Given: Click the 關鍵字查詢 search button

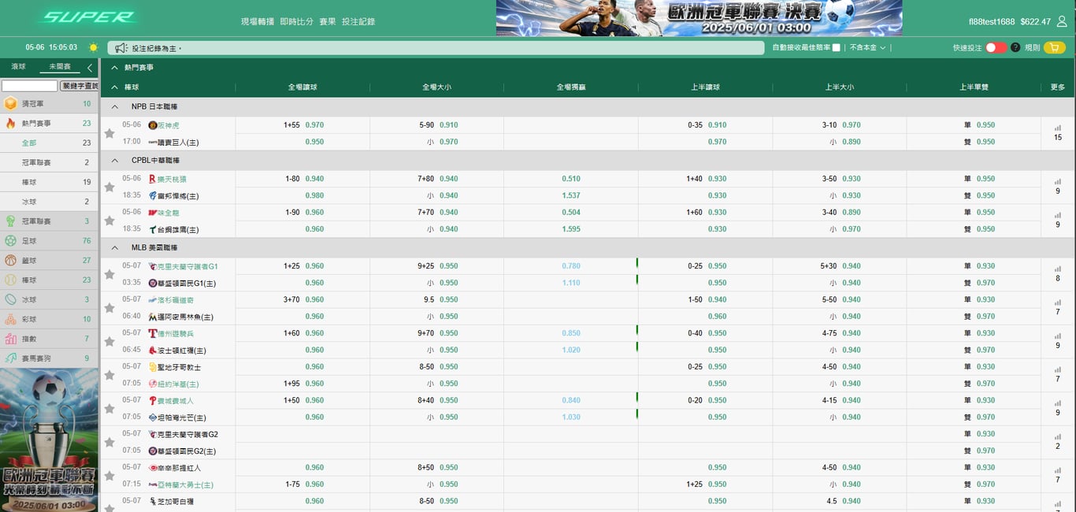Looking at the screenshot, I should [80, 86].
